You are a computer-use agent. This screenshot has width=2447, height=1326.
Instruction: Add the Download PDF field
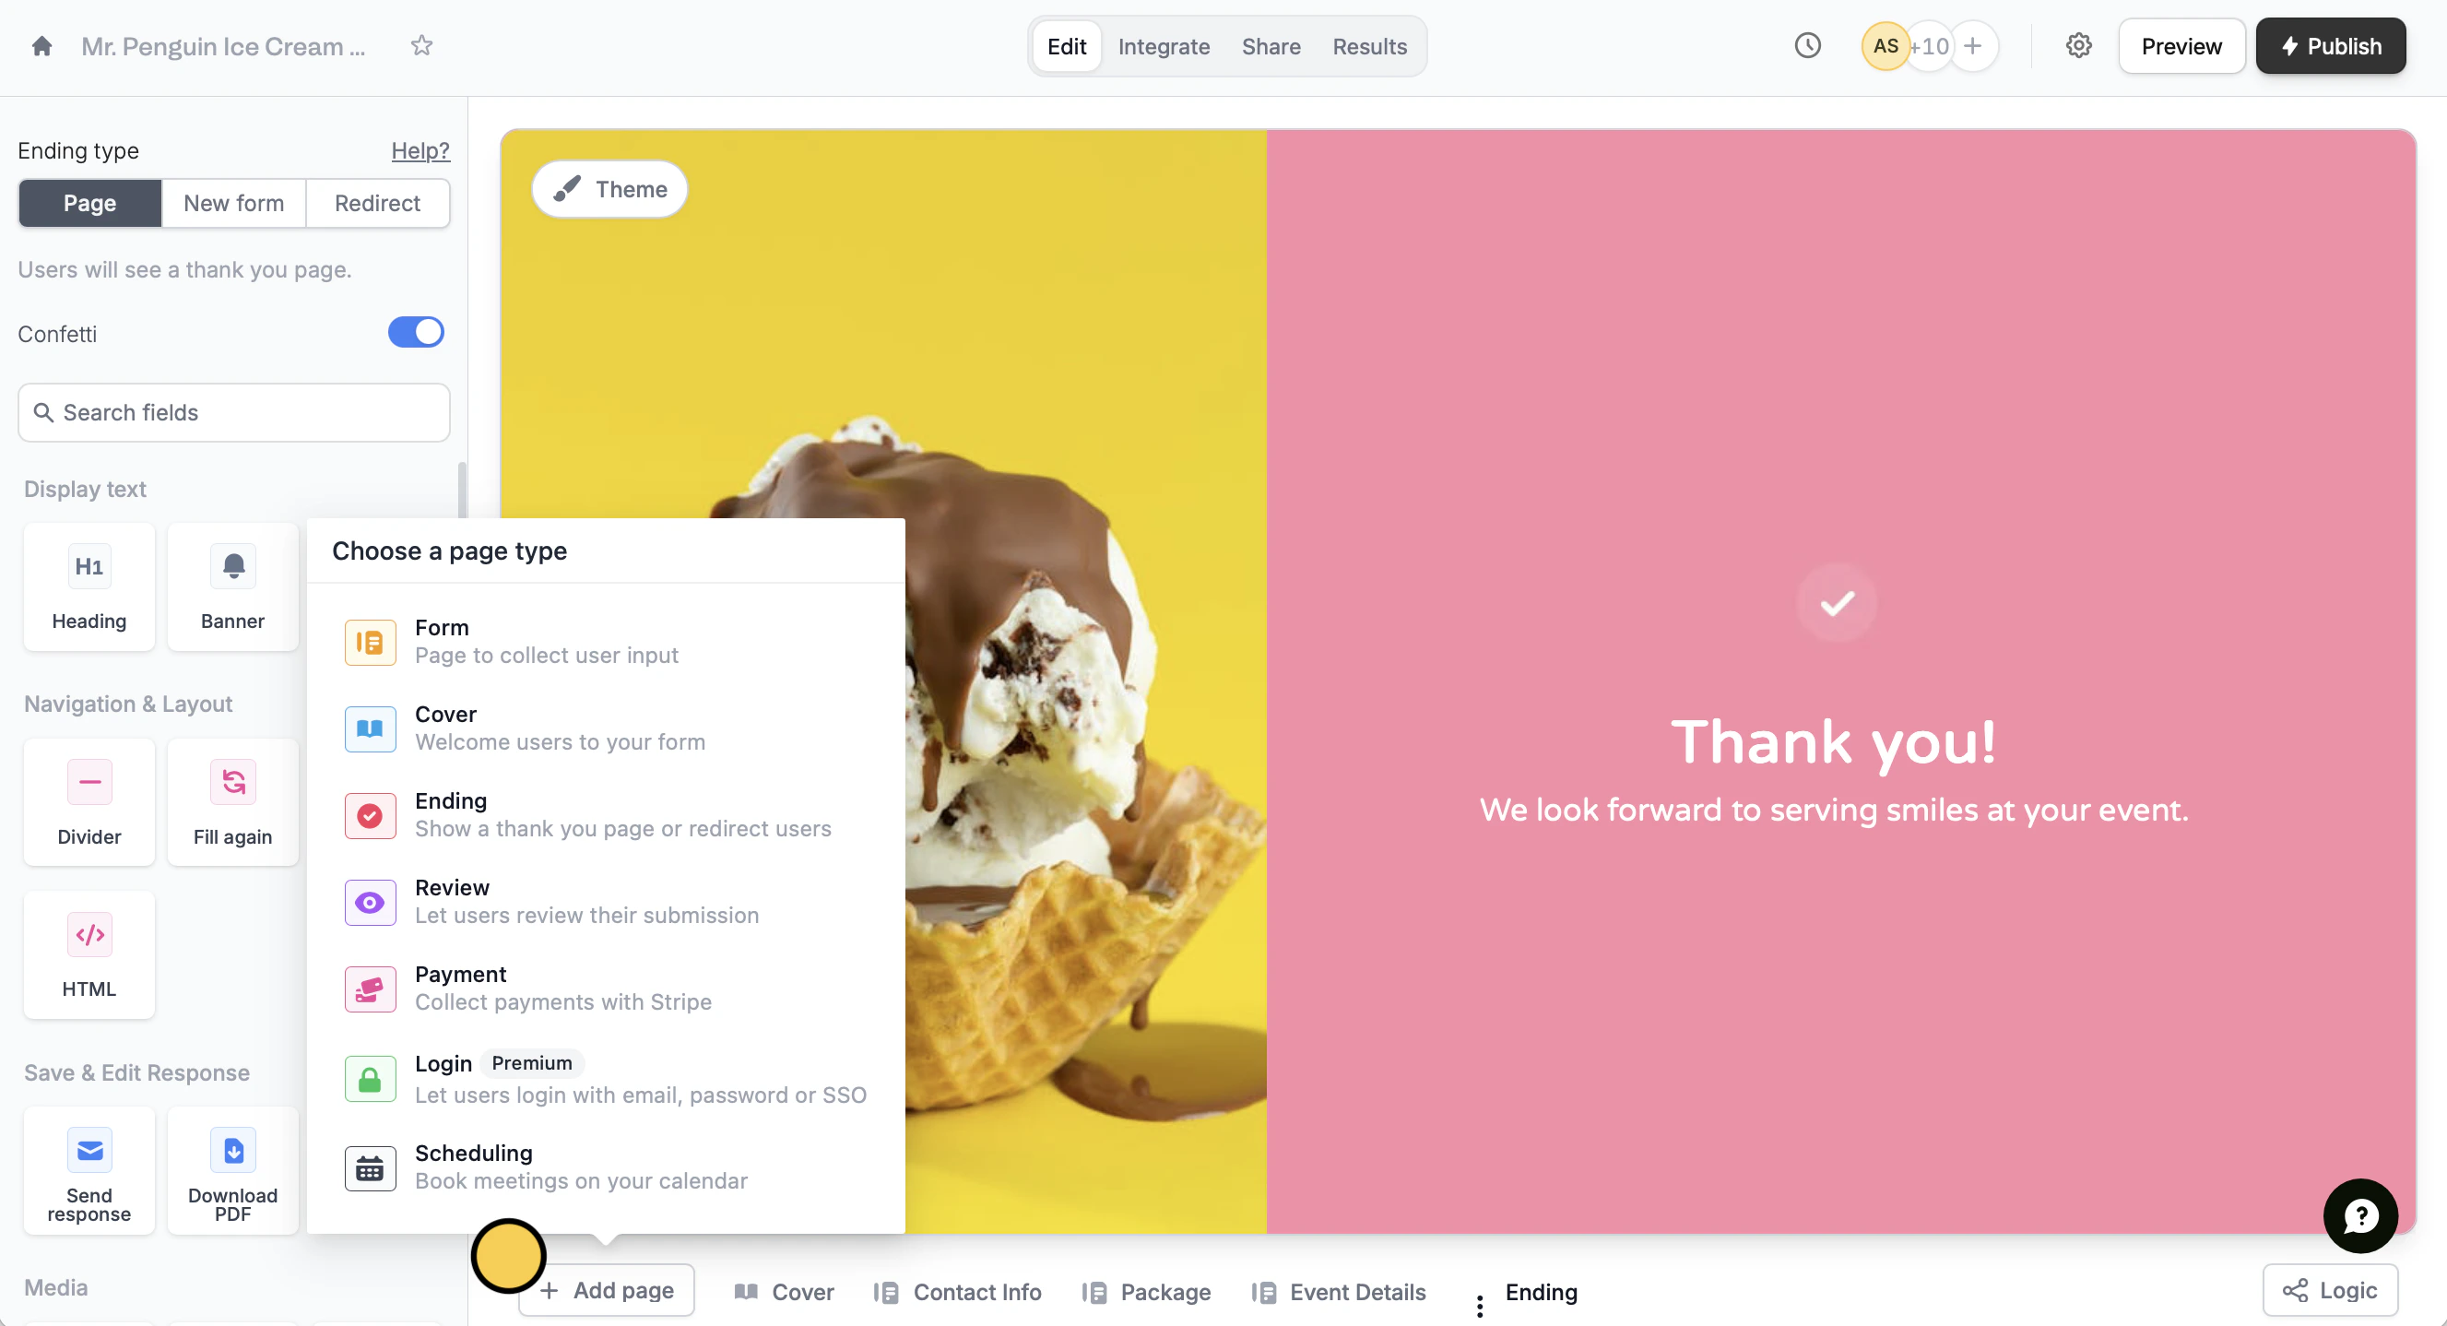point(232,1170)
